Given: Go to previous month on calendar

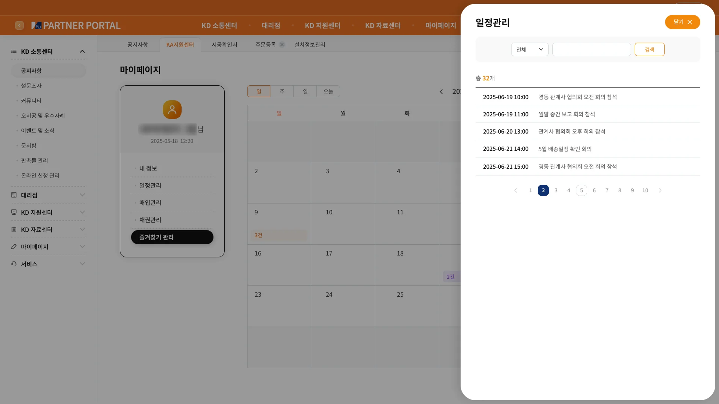Looking at the screenshot, I should coord(441,92).
